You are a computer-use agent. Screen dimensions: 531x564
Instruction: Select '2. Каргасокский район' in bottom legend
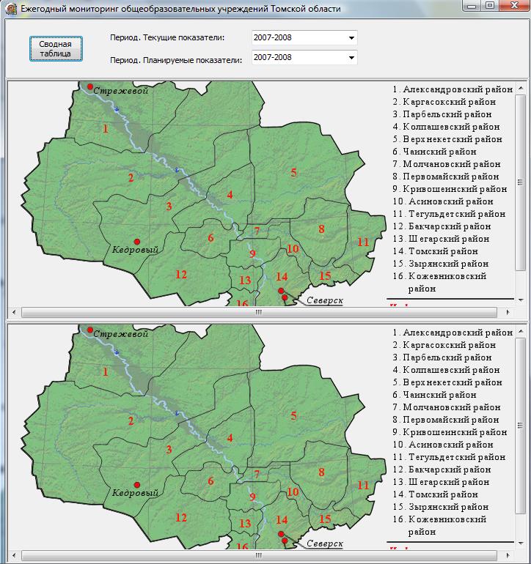click(x=444, y=345)
